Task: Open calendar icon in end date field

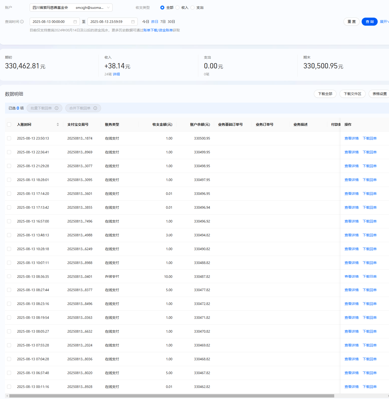Action: (x=133, y=22)
